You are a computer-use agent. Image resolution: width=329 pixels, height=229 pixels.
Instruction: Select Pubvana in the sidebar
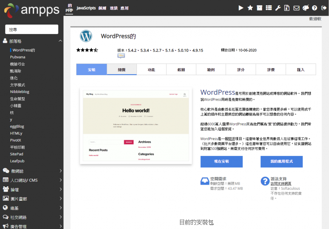[x=18, y=57]
